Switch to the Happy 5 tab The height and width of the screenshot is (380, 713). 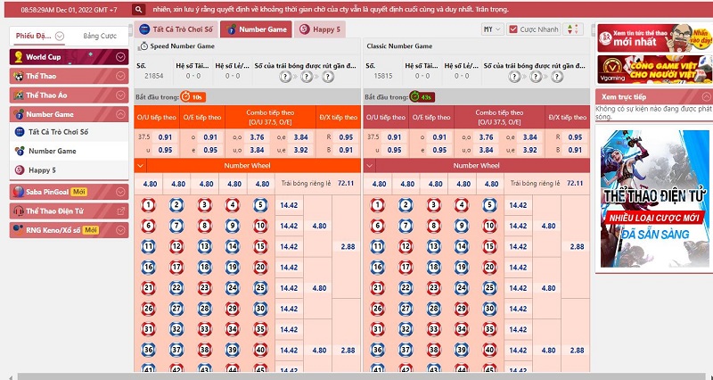click(x=320, y=29)
